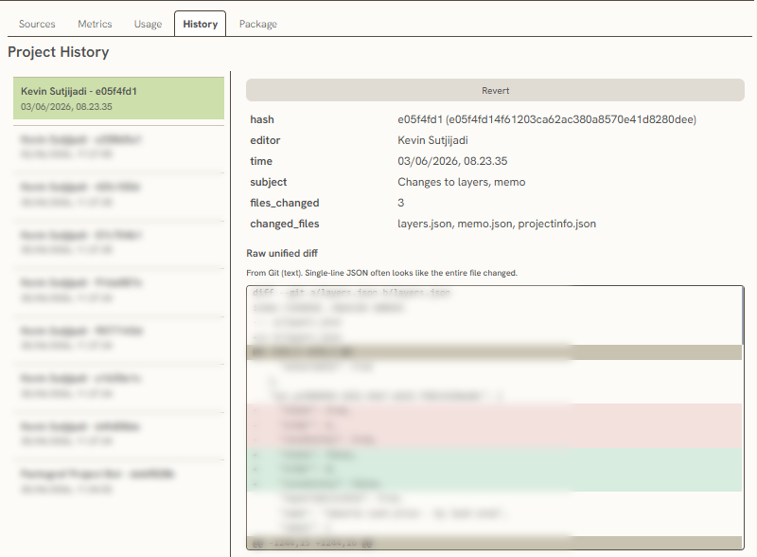Open the Usage tab
Viewport: 757px width, 557px height.
pos(148,24)
